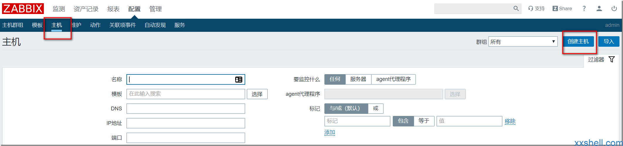The height and width of the screenshot is (146, 623).
Task: Click the search magnifier icon
Action: [x=516, y=8]
